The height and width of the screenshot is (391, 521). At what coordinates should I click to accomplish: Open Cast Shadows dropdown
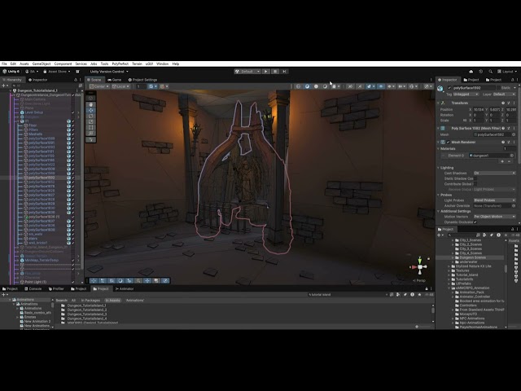point(494,174)
